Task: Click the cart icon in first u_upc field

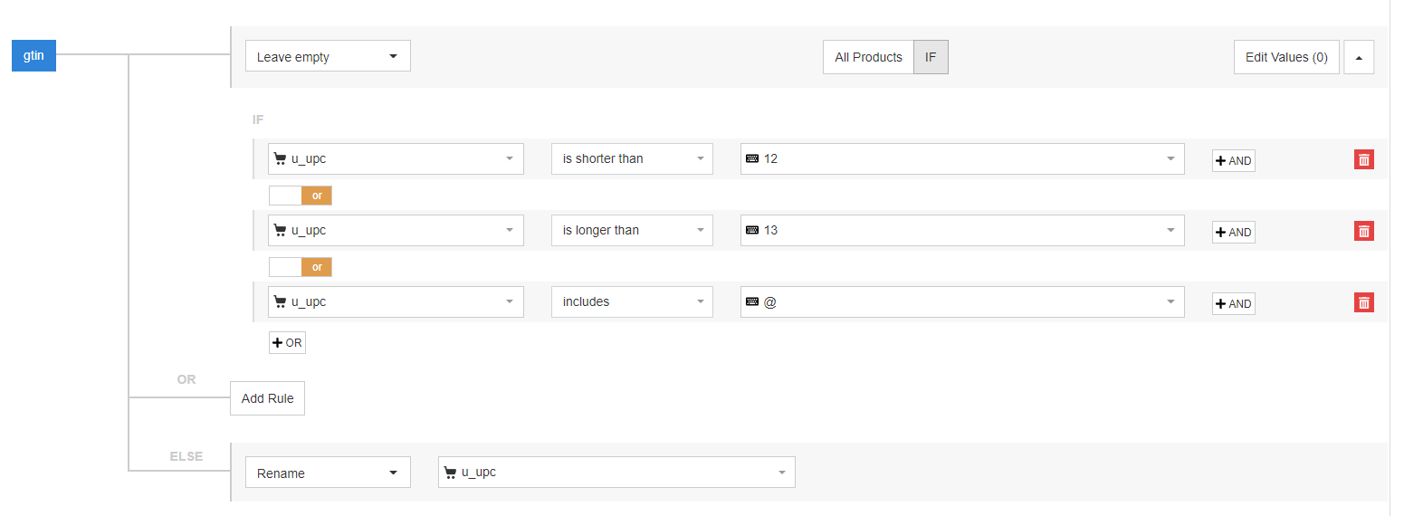Action: pos(280,159)
